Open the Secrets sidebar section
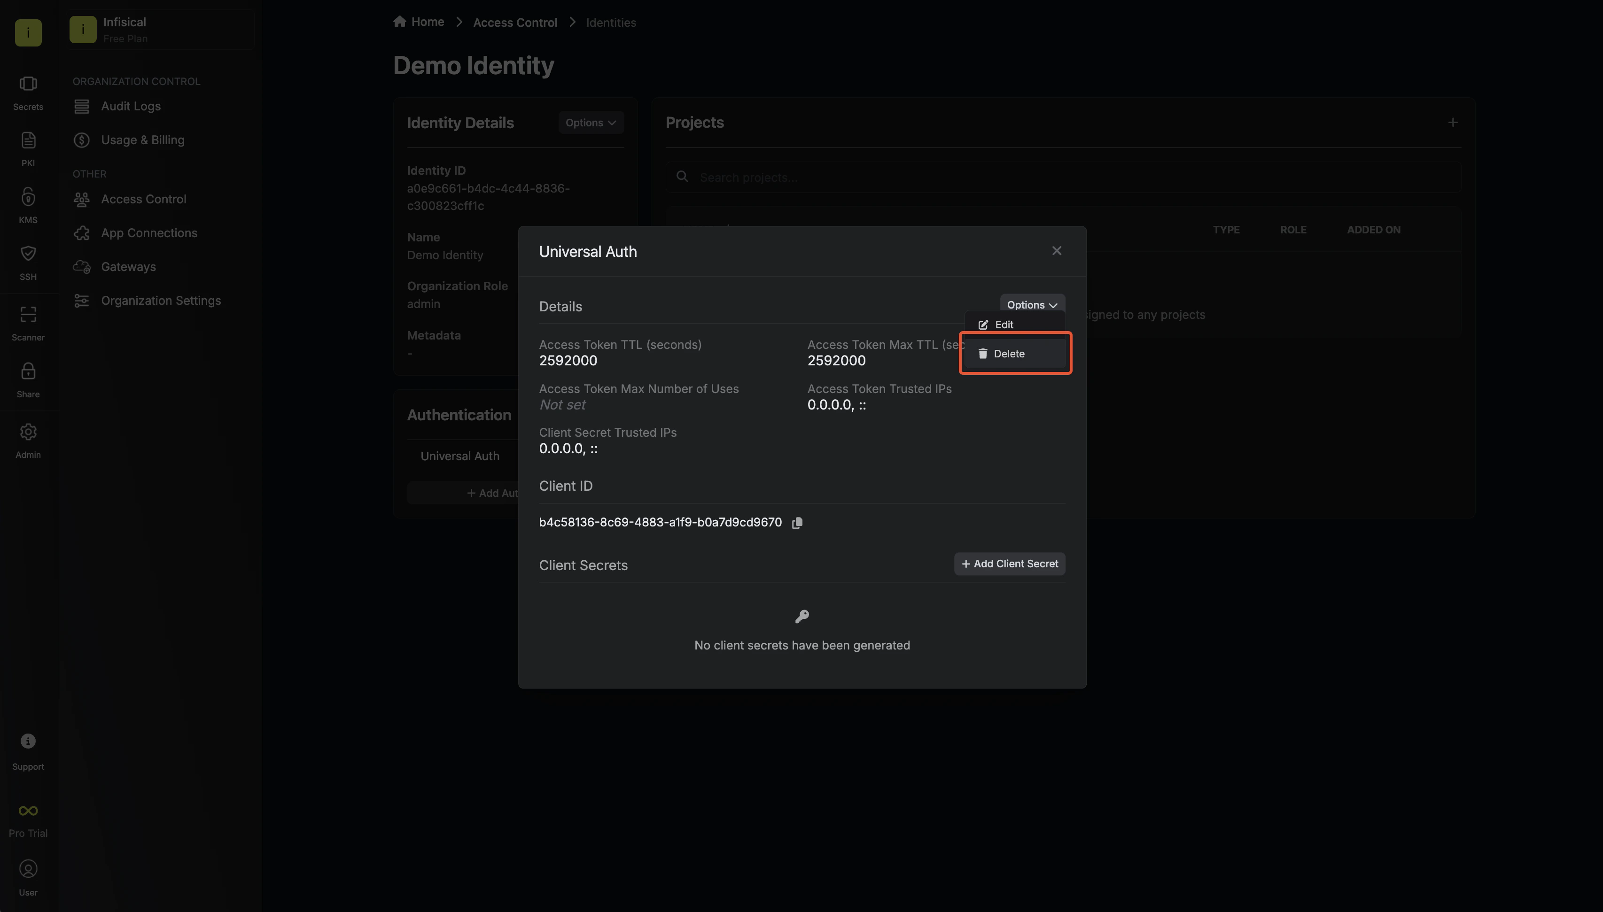 pos(28,93)
